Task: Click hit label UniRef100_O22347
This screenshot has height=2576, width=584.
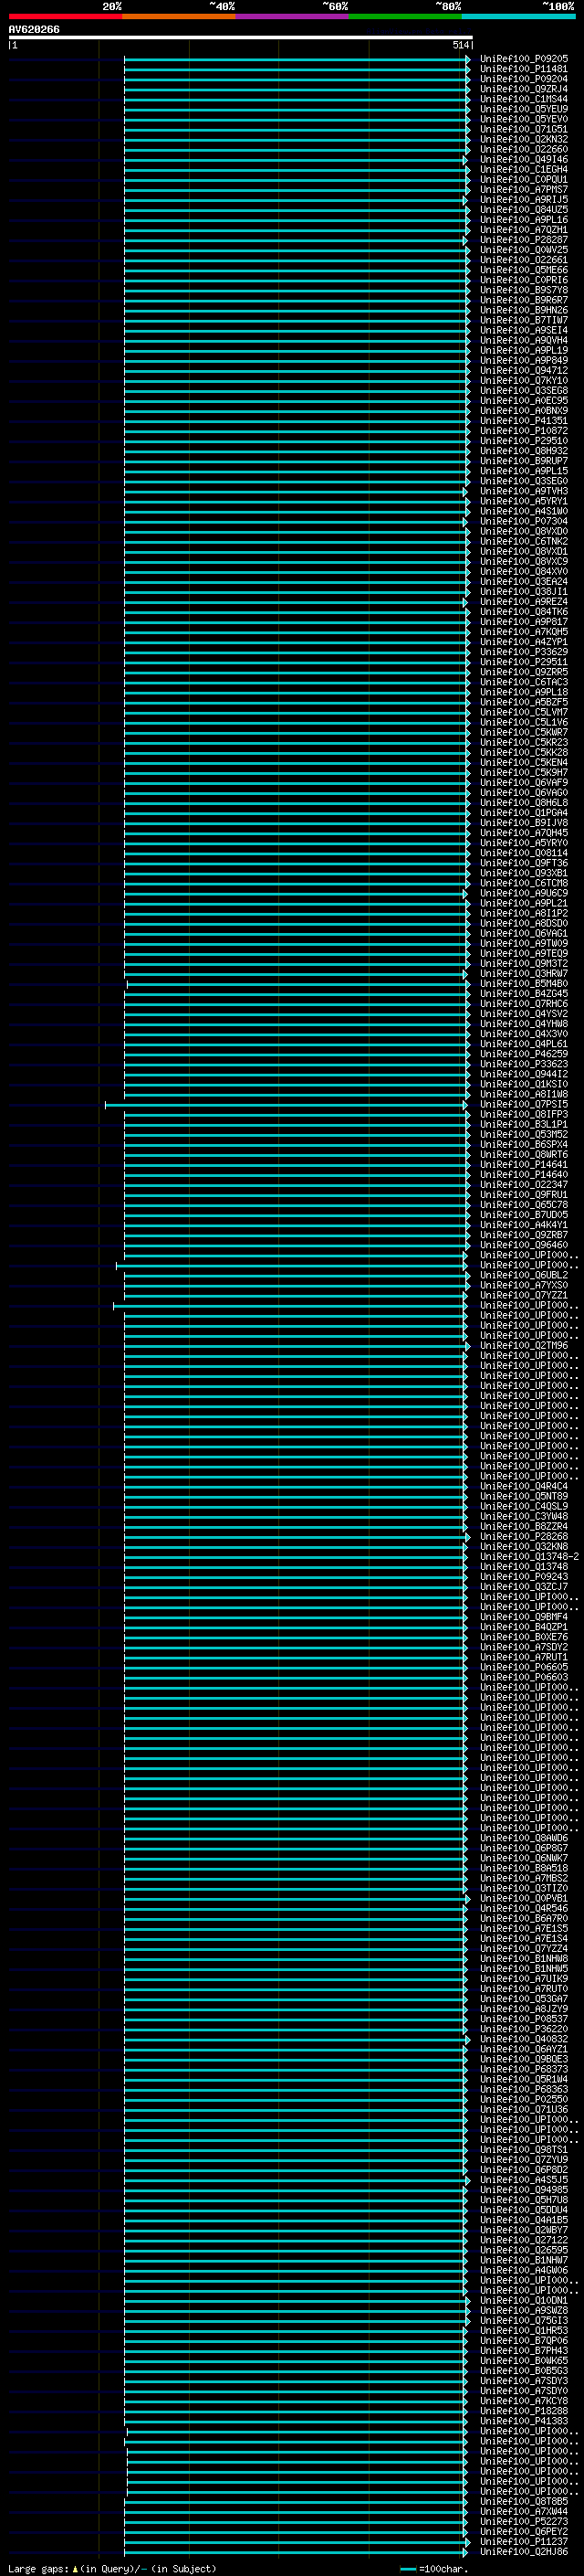Action: tap(524, 1185)
